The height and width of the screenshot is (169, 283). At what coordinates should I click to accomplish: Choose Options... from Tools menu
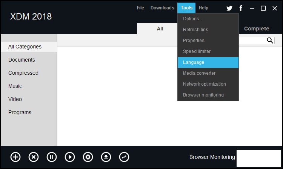click(208, 19)
